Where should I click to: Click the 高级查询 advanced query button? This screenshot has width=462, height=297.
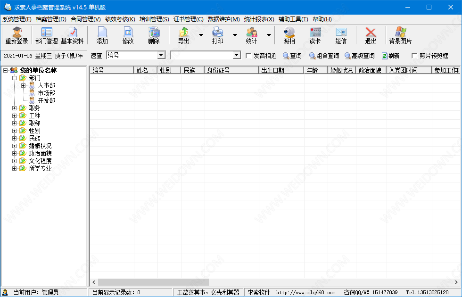coord(359,56)
